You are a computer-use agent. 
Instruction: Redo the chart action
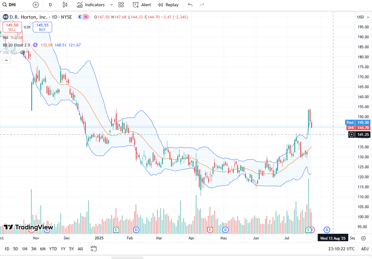click(x=202, y=5)
